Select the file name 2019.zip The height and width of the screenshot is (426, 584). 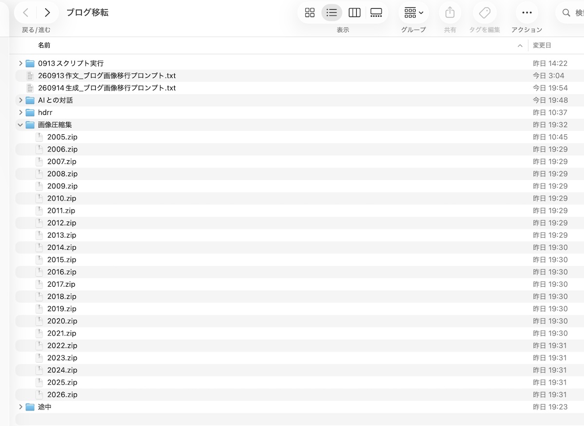pos(62,309)
